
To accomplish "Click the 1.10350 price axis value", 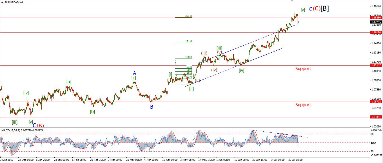I will (377, 71).
